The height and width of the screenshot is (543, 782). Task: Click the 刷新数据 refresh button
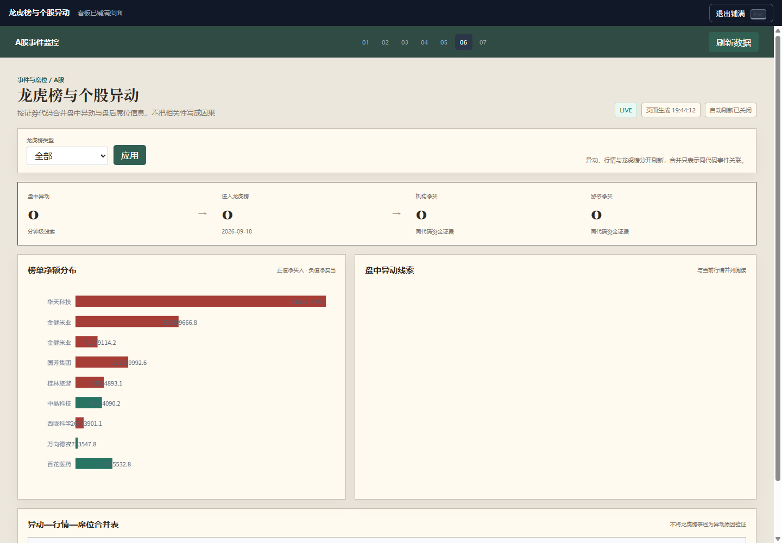coord(733,42)
